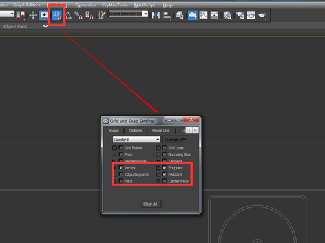325x243 pixels.
Task: Toggle the 2.5D Snaps button
Action: (57, 15)
